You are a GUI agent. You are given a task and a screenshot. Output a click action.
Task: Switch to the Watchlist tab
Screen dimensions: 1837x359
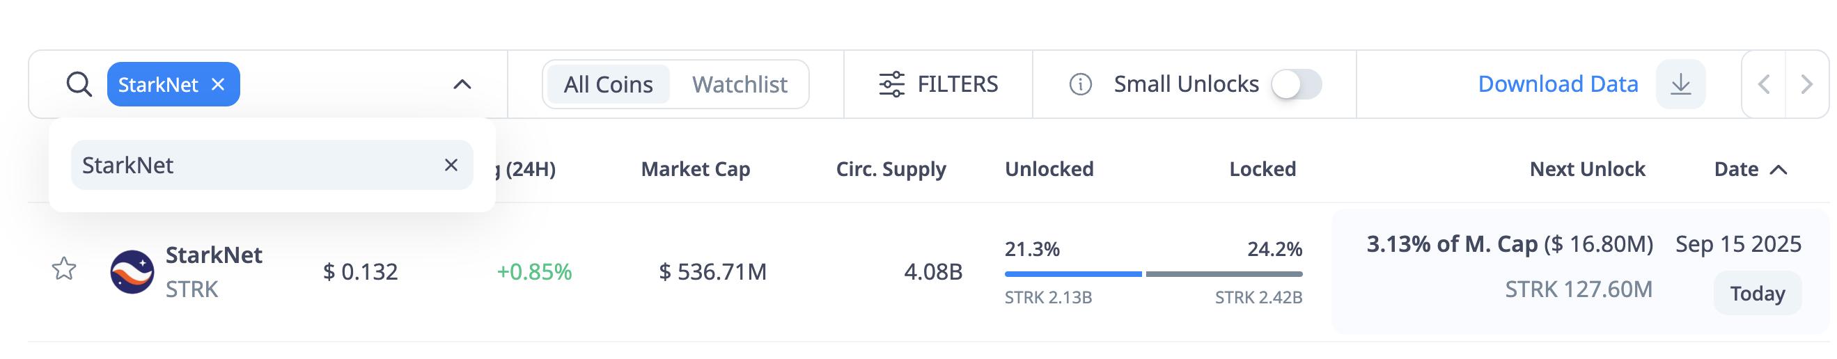pos(740,85)
